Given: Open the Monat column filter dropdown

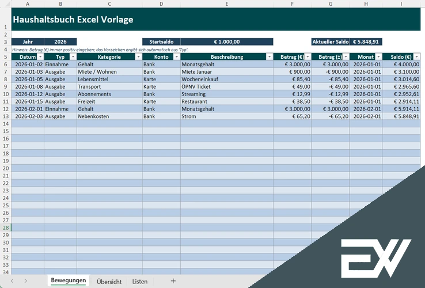Looking at the screenshot, I should point(379,56).
